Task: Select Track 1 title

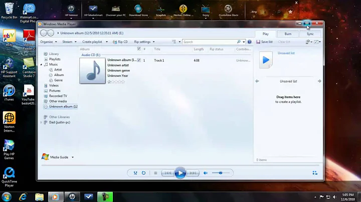Action: [159, 60]
